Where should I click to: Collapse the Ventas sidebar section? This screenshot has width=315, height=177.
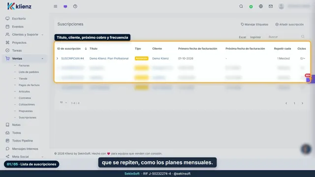pos(25,59)
